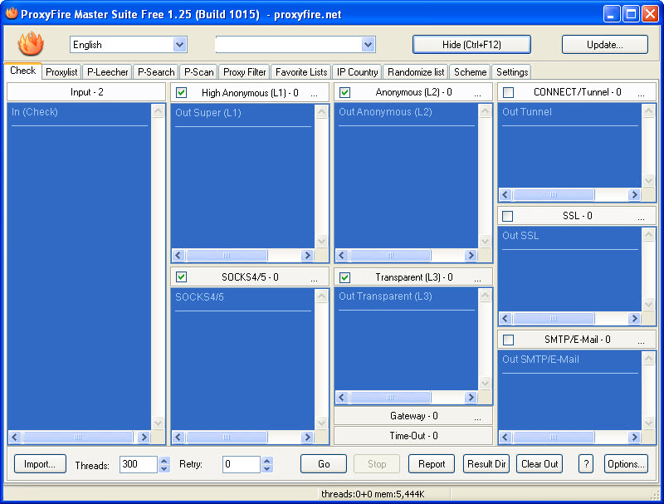Click the horizontal scrollbar thumb of Out SSL list
Image resolution: width=664 pixels, height=504 pixels.
[x=554, y=319]
